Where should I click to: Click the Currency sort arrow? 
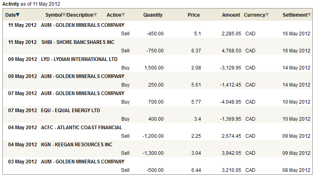pos(267,15)
